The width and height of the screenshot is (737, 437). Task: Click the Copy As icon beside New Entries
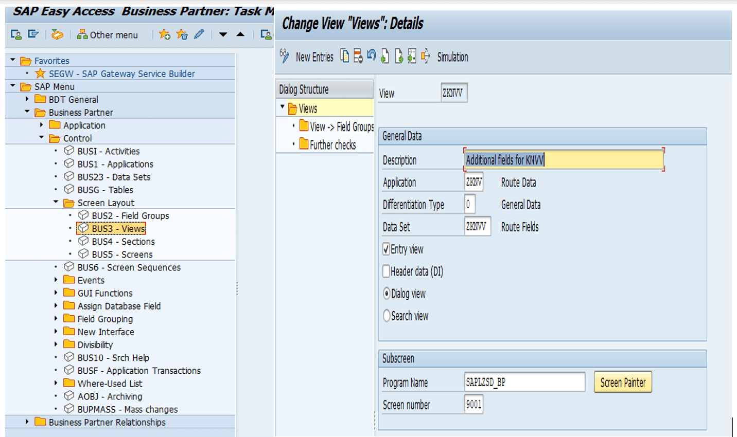click(x=344, y=56)
